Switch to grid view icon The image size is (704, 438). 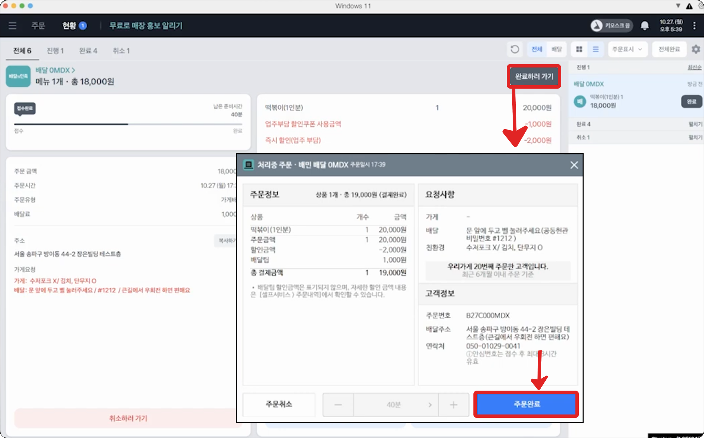(579, 49)
